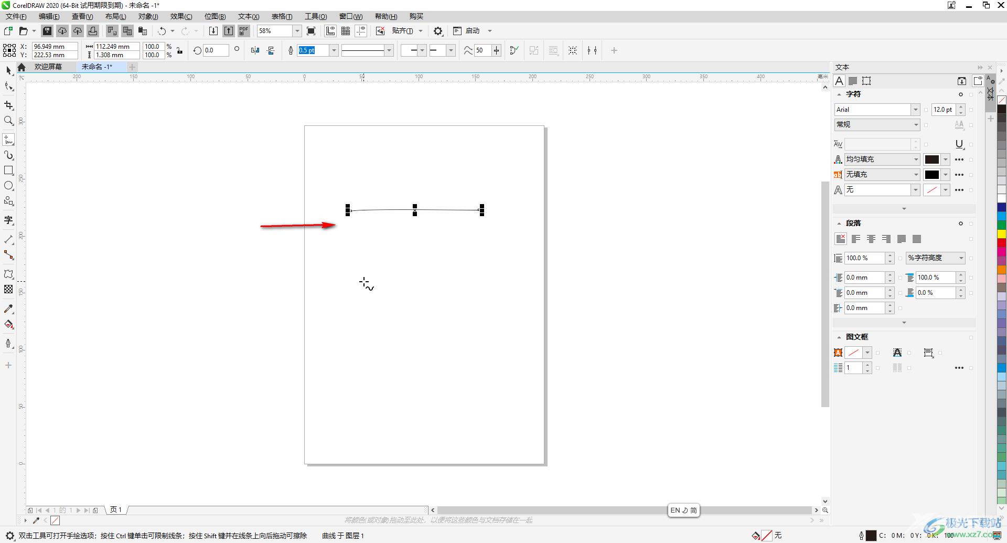Click the Save disk icon
1007x543 pixels.
tap(47, 31)
